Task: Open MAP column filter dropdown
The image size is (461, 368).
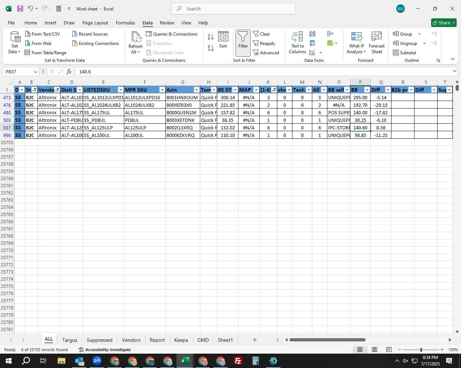Action: tap(256, 90)
